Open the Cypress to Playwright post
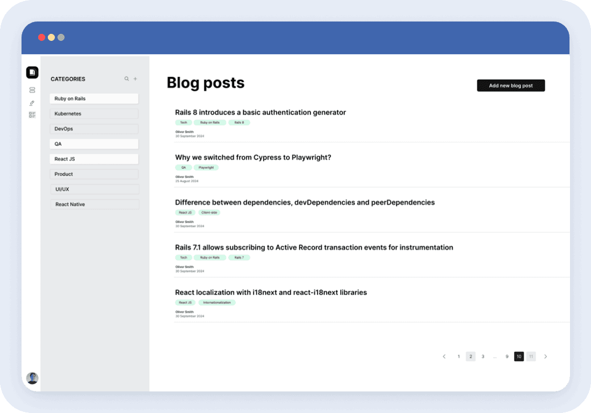Viewport: 591px width, 413px height. point(253,158)
